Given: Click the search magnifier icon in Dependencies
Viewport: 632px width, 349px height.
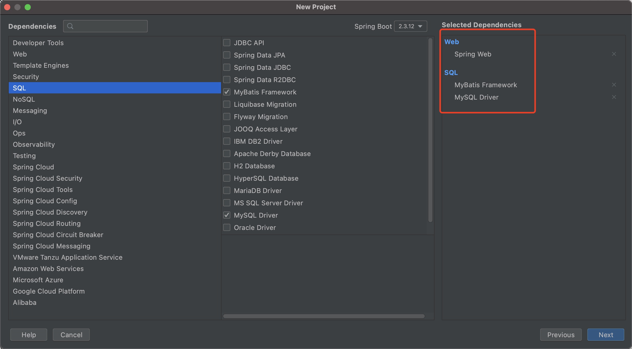Looking at the screenshot, I should click(x=70, y=26).
